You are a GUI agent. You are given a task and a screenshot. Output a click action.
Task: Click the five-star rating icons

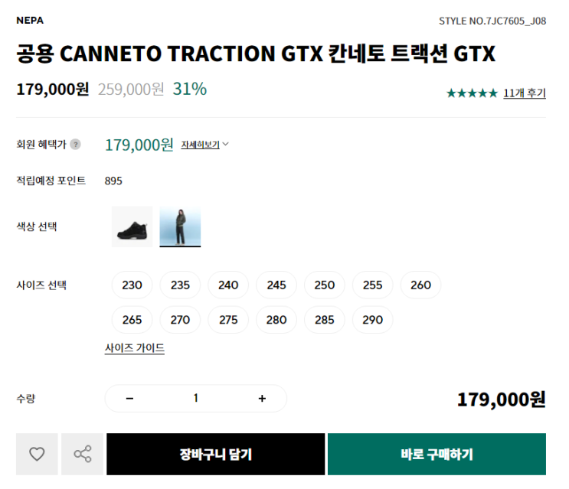[x=472, y=93]
